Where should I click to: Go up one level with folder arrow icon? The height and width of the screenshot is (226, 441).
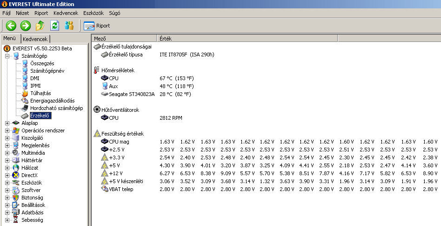40,26
